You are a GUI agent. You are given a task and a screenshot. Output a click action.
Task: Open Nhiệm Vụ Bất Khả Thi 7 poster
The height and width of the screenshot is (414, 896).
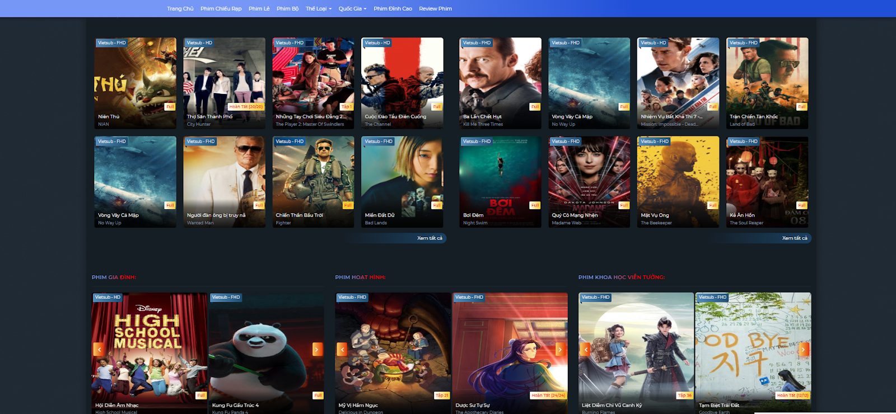678,83
